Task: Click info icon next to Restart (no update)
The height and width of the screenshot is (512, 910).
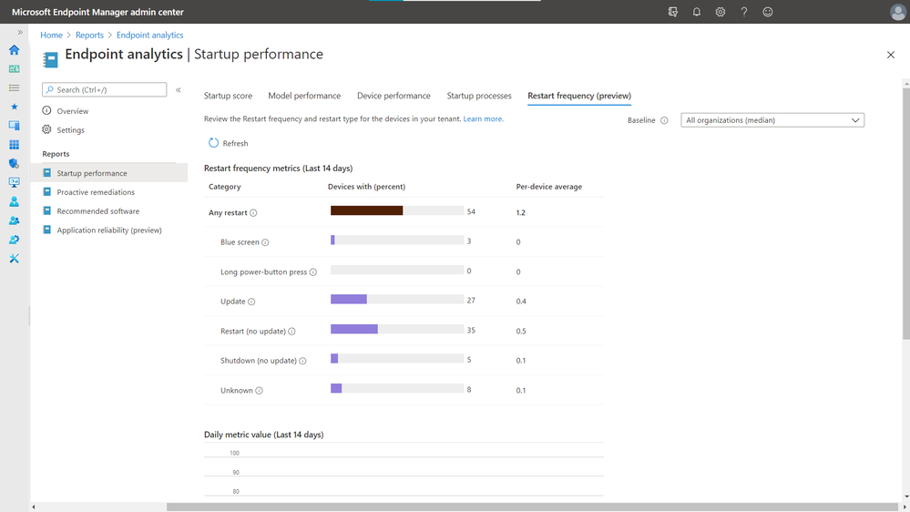Action: 291,331
